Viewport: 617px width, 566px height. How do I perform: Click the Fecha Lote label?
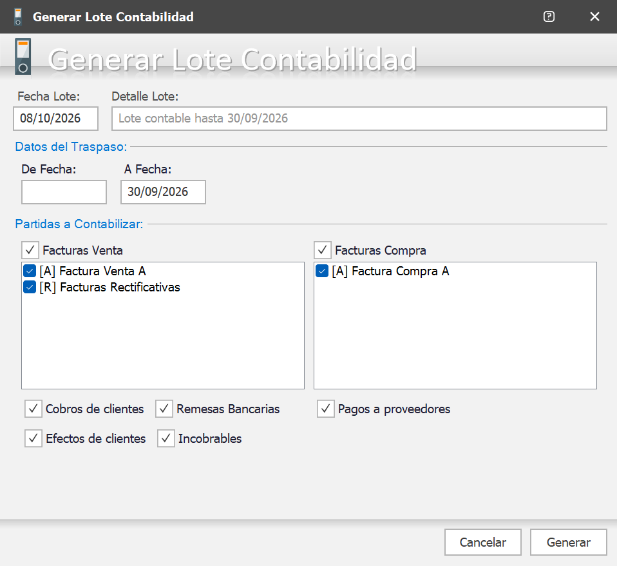49,97
